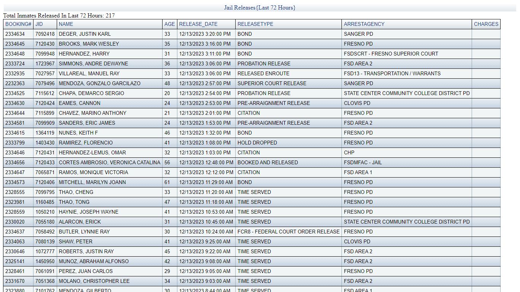This screenshot has height=292, width=520.
Task: Click JID 1364119
Action: pyautogui.click(x=45, y=133)
